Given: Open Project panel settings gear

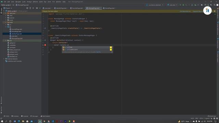Looking at the screenshot, I should click(37, 8).
